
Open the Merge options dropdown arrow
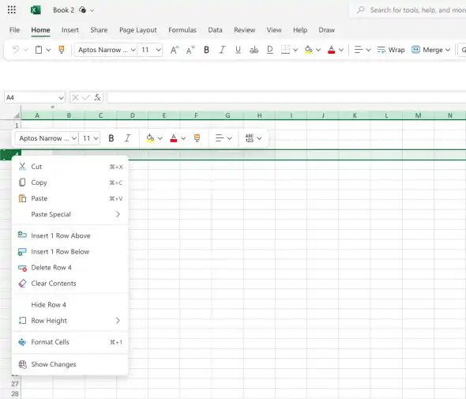pyautogui.click(x=448, y=50)
